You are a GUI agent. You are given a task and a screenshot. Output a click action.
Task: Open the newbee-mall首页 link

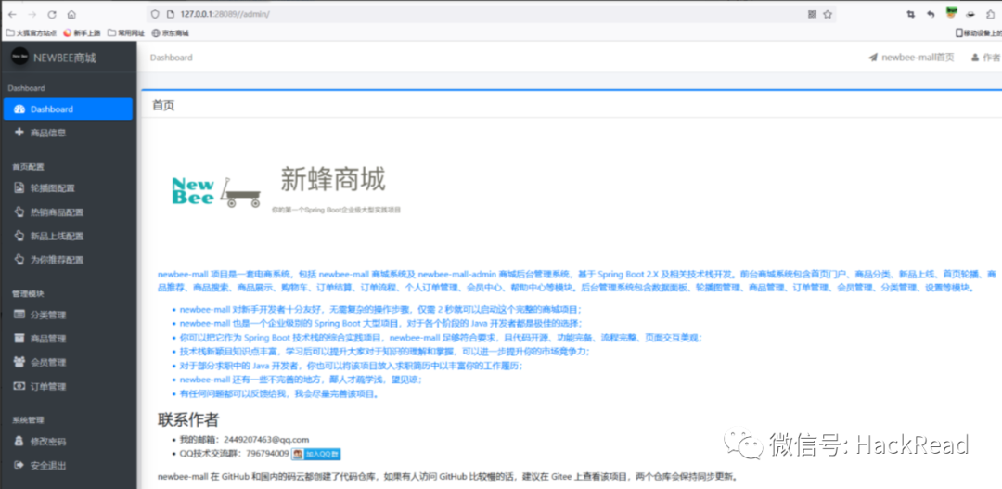[x=911, y=58]
